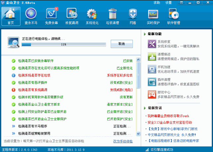The height and width of the screenshot is (152, 213).
Task: Click the computer checkup magnifier icon
Action: coord(13,43)
